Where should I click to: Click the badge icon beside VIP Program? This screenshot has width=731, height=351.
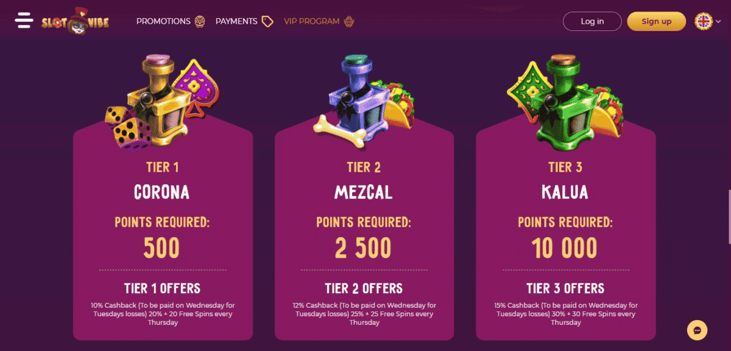pos(349,21)
